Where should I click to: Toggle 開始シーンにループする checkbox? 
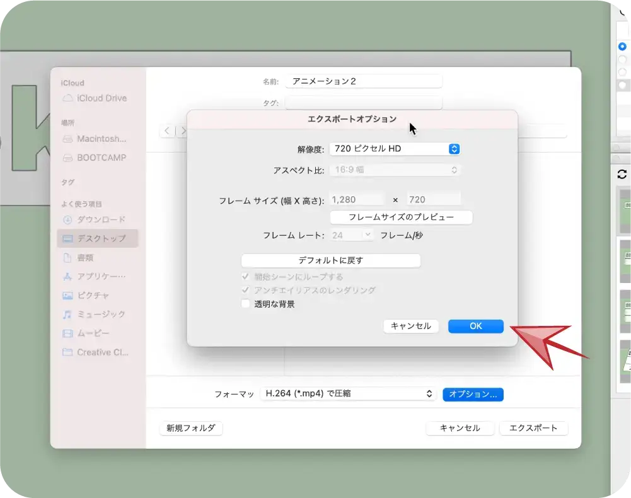click(x=246, y=277)
